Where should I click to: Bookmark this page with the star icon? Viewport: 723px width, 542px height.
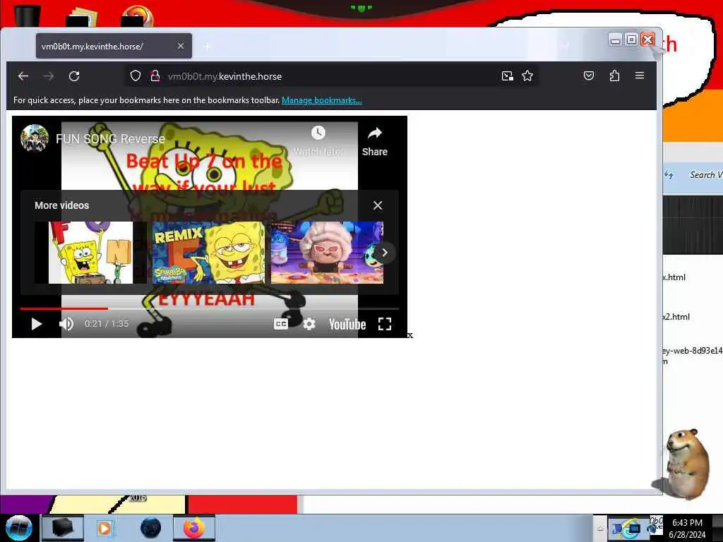[x=527, y=76]
